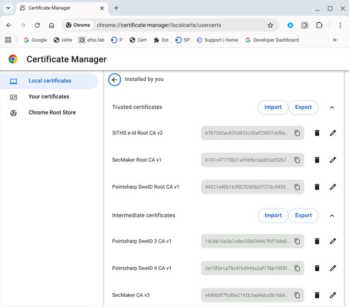Delete the SecMaker Root CA v1 certificate
Screen dimensions: 349x307
[x=317, y=160]
